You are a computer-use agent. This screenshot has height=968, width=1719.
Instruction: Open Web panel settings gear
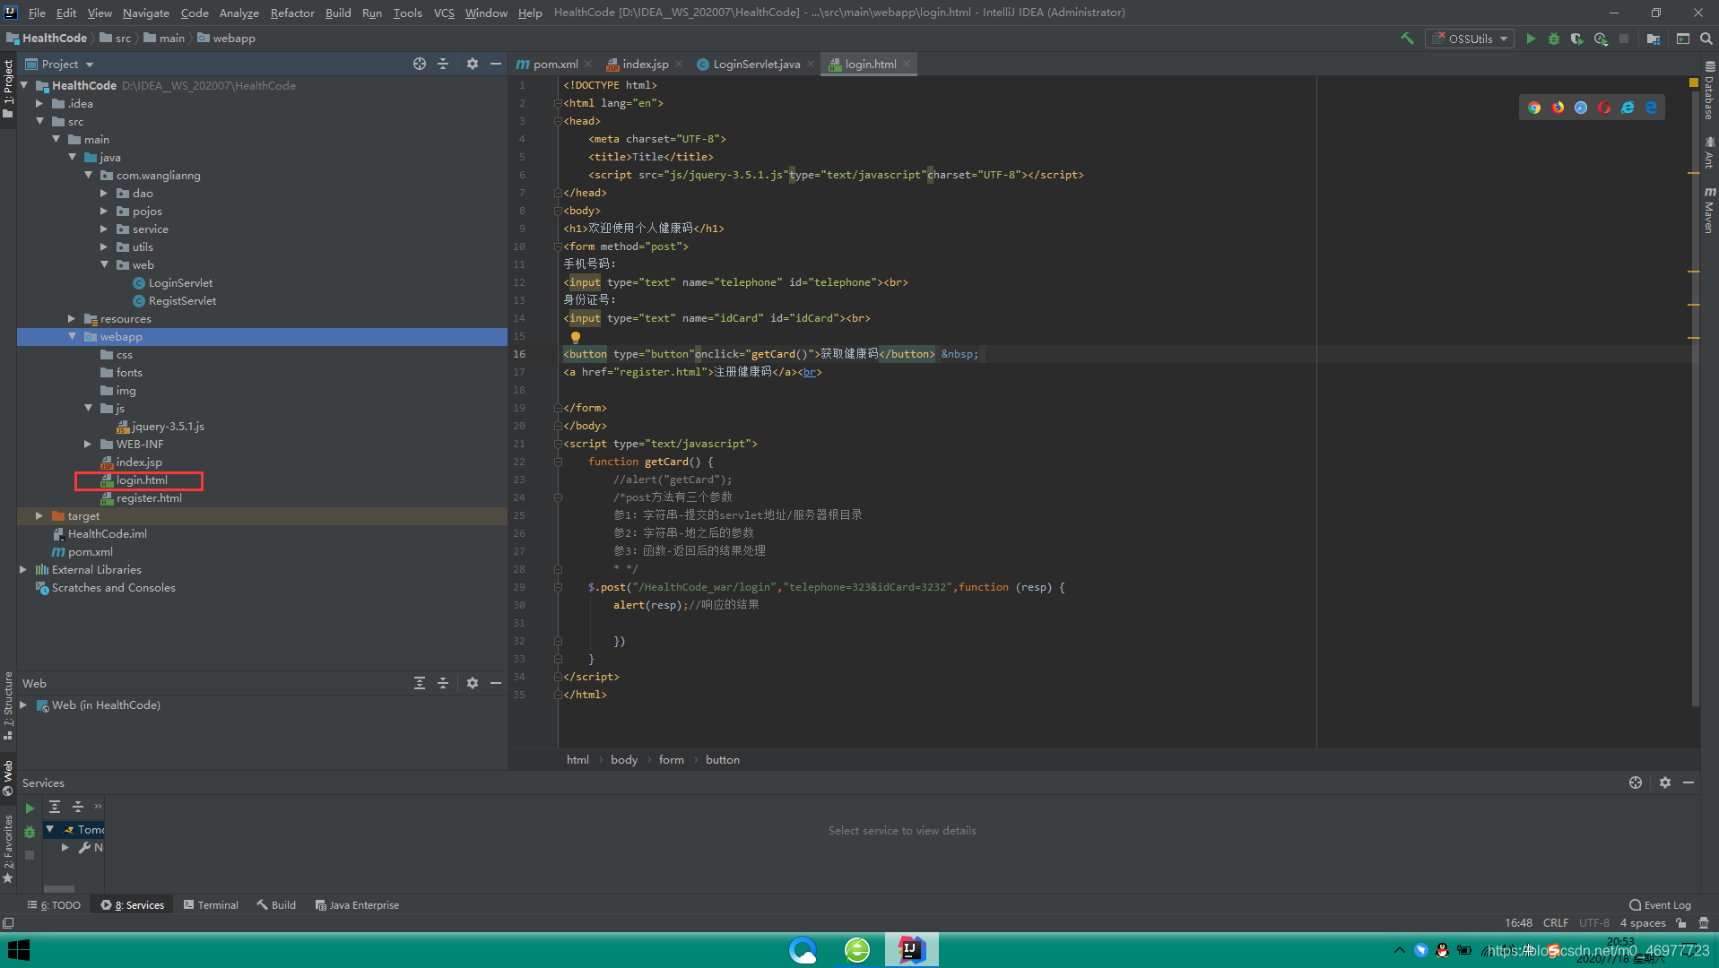click(x=473, y=683)
